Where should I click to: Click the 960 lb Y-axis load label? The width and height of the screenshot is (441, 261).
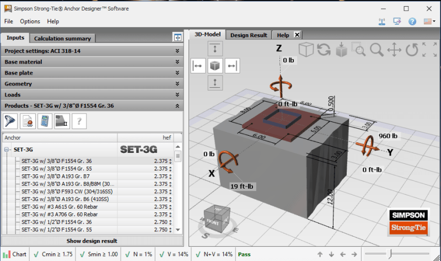pos(388,136)
